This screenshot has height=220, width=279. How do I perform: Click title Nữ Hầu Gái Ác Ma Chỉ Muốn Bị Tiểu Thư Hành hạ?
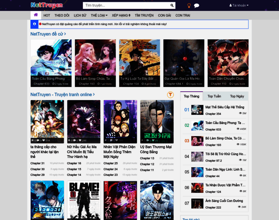tap(82, 152)
